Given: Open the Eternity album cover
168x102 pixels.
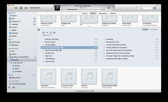Looking at the screenshot, I should (x=89, y=77).
